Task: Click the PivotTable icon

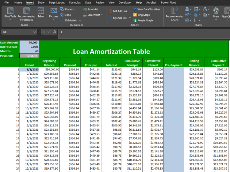Action: [x=10, y=11]
